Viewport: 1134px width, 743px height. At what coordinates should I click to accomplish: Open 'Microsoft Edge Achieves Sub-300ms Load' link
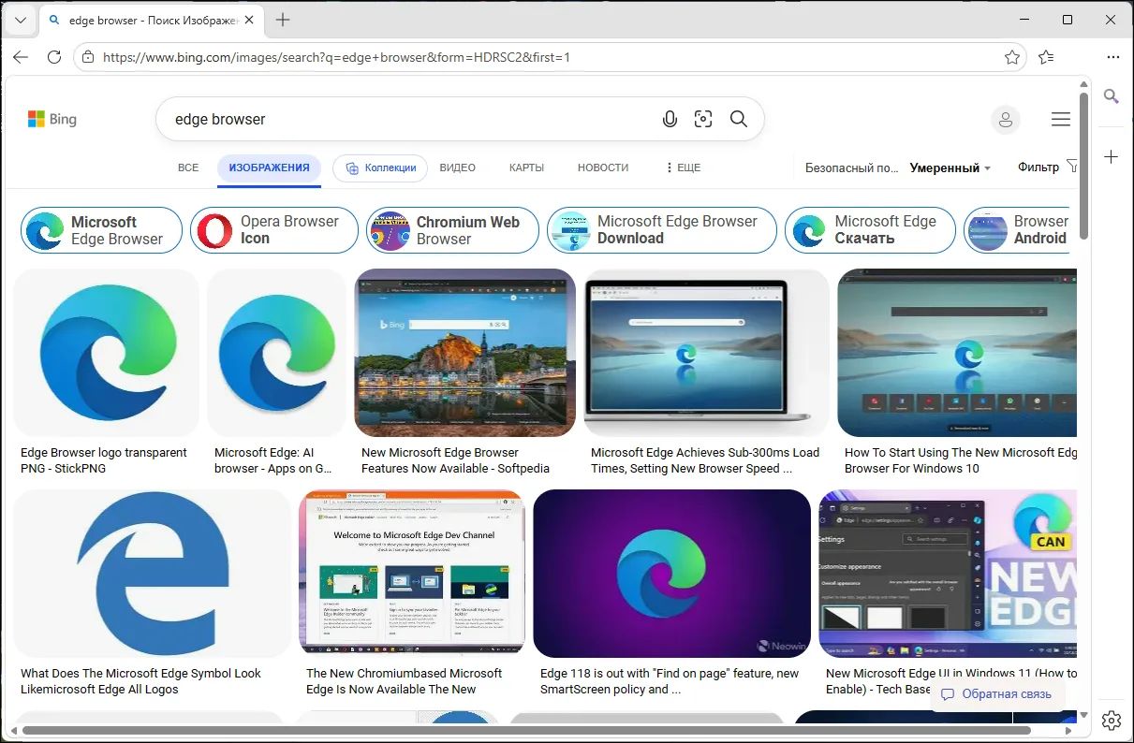tap(705, 460)
